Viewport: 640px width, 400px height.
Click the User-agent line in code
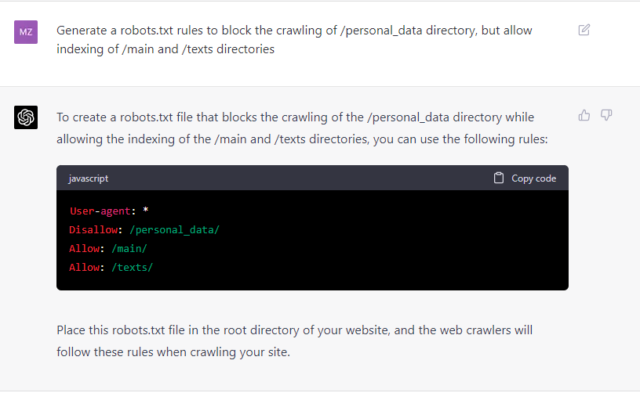point(108,211)
